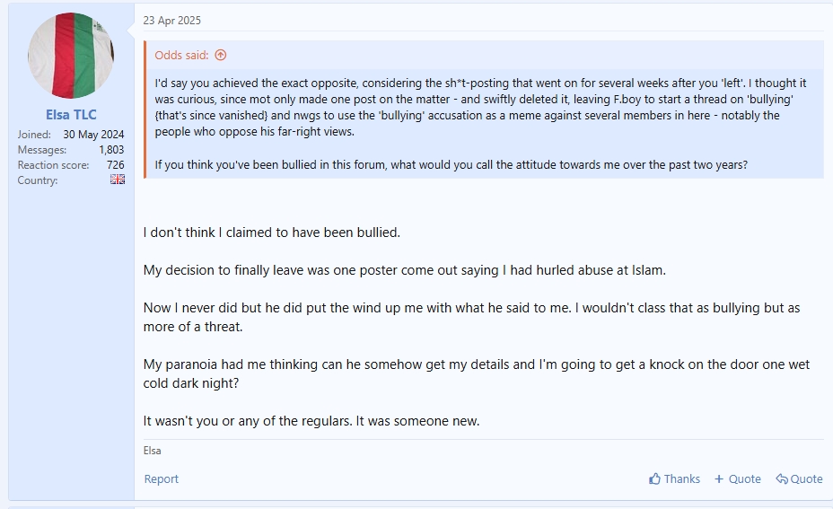Report this post
833x509 pixels.
point(162,478)
